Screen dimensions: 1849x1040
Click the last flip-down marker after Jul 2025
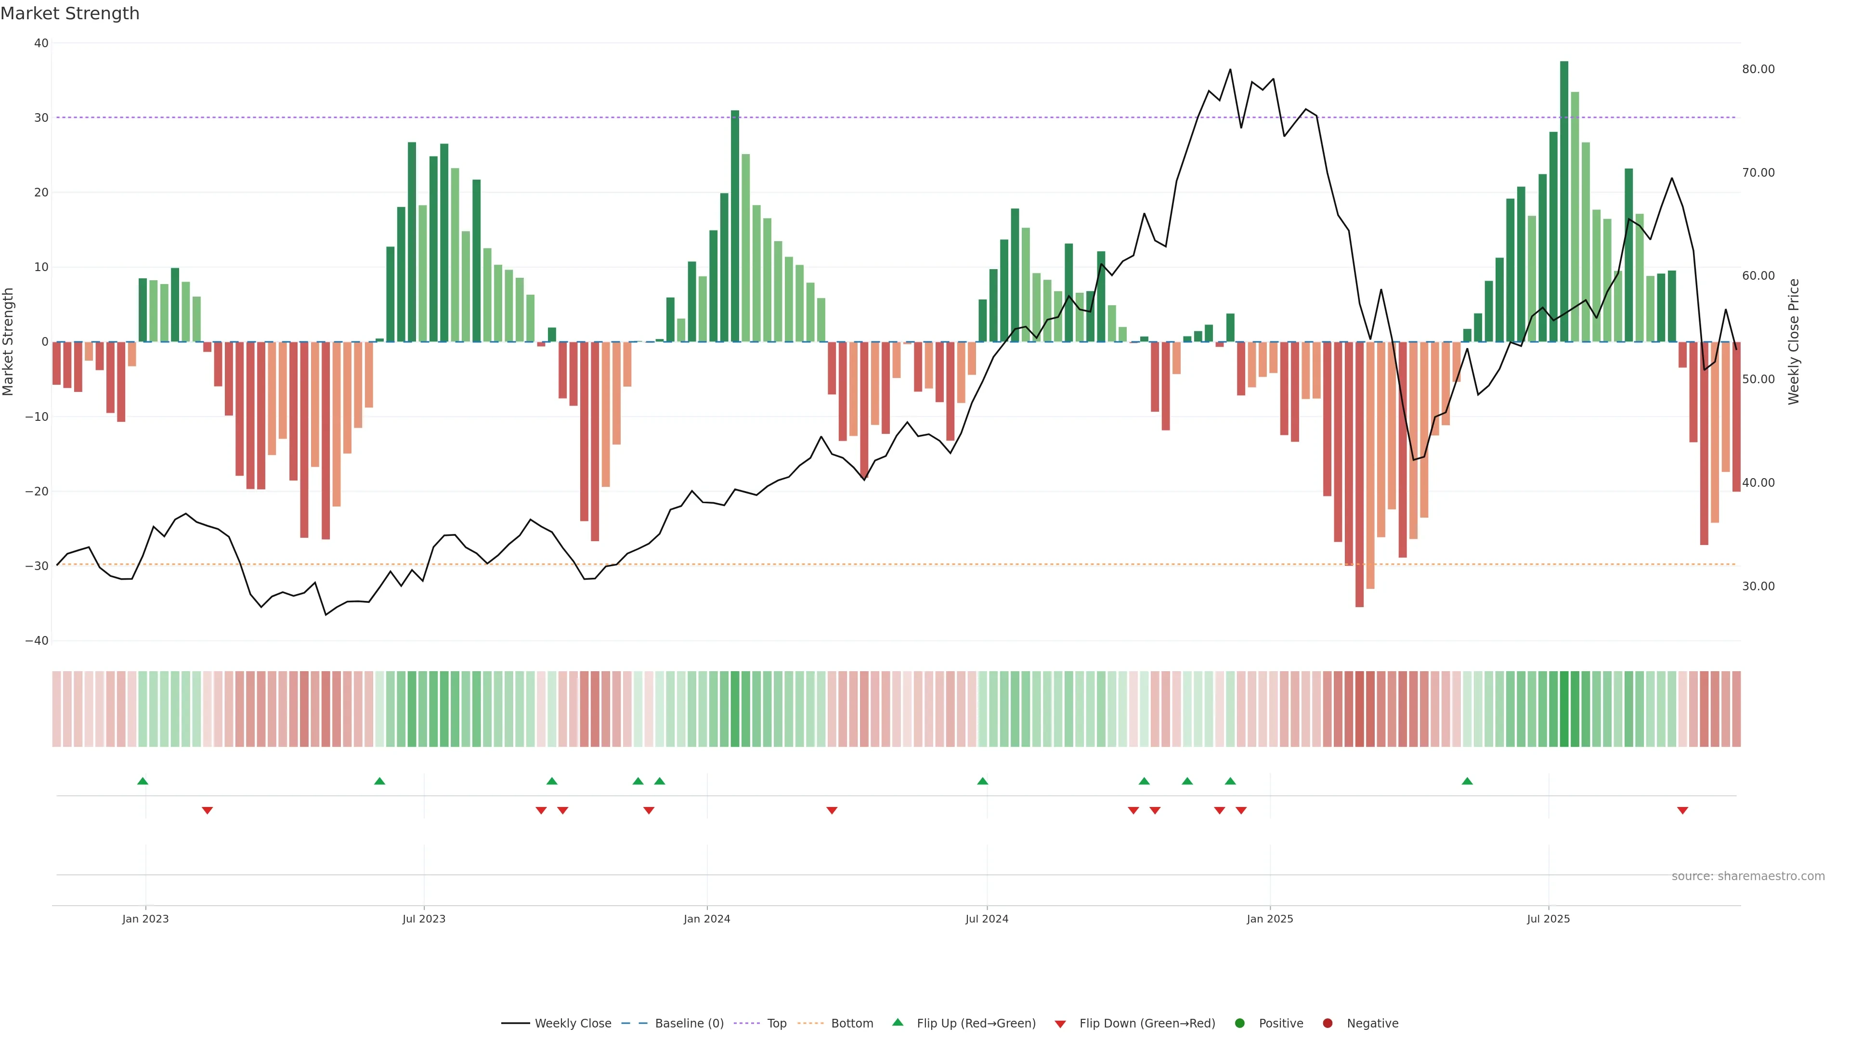pyautogui.click(x=1682, y=810)
